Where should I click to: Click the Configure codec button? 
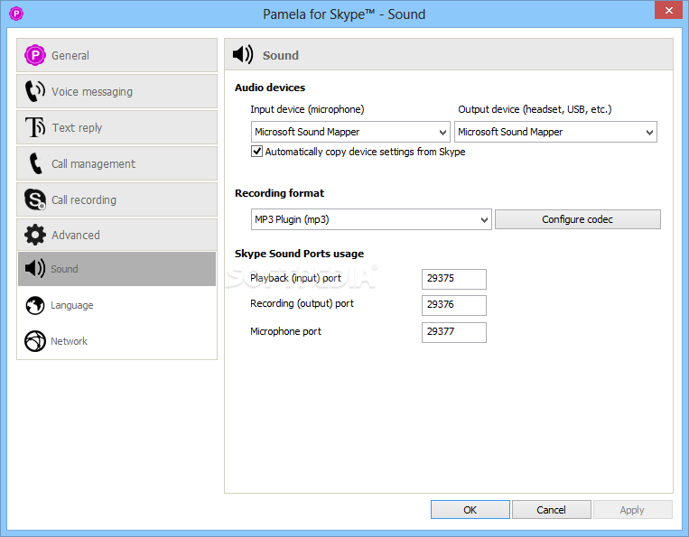(x=577, y=219)
